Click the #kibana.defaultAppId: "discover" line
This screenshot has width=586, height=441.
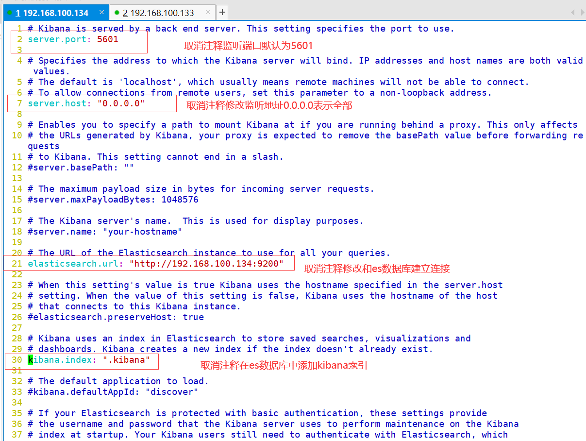(112, 391)
